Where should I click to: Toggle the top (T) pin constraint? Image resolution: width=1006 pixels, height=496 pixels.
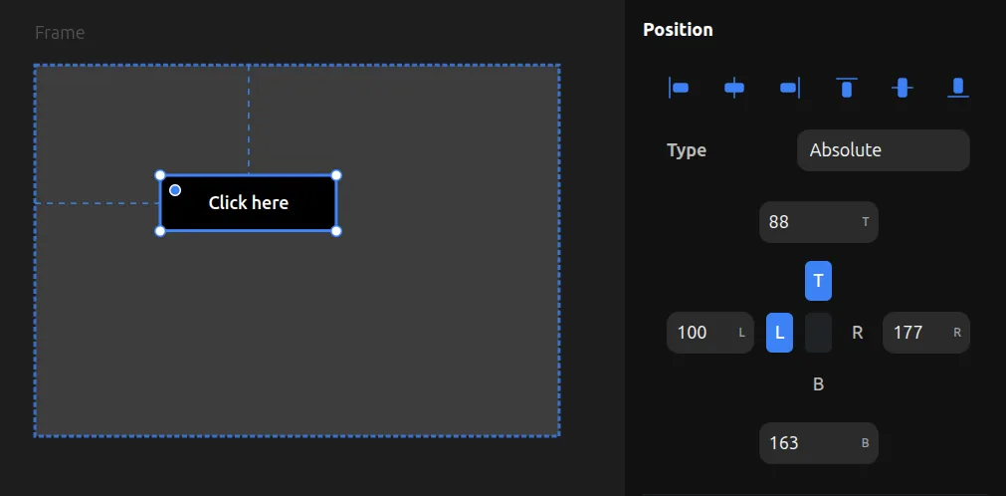[818, 281]
